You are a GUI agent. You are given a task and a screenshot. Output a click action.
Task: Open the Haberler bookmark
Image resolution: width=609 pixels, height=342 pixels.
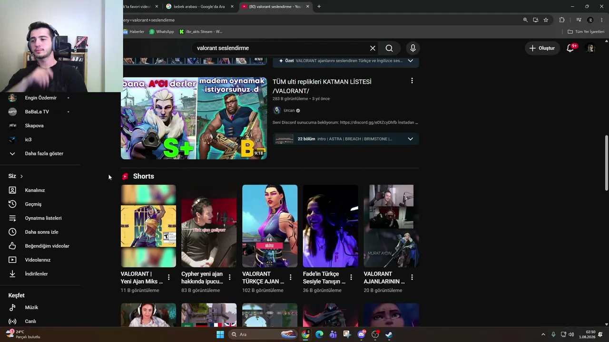click(x=134, y=32)
